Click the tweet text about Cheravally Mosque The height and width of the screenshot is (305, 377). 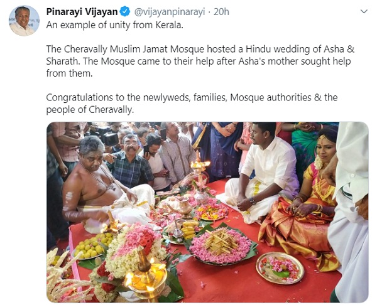(x=200, y=61)
